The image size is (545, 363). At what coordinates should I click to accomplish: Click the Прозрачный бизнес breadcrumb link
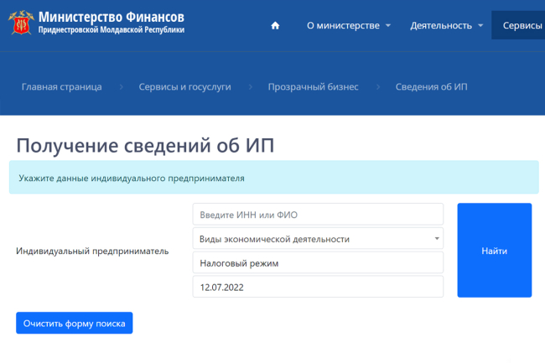[x=313, y=86]
